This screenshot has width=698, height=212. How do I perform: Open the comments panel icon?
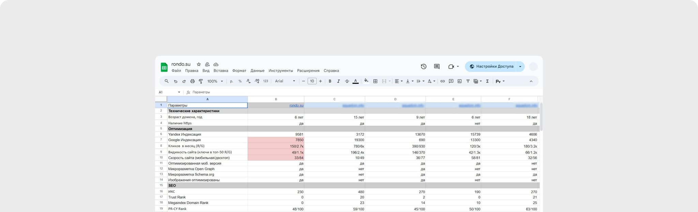pos(437,67)
